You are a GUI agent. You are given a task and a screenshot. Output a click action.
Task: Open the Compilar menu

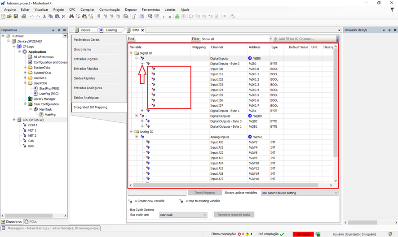click(87, 9)
